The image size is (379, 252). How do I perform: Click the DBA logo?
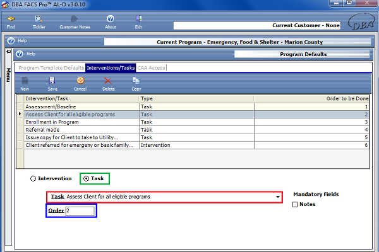[361, 22]
